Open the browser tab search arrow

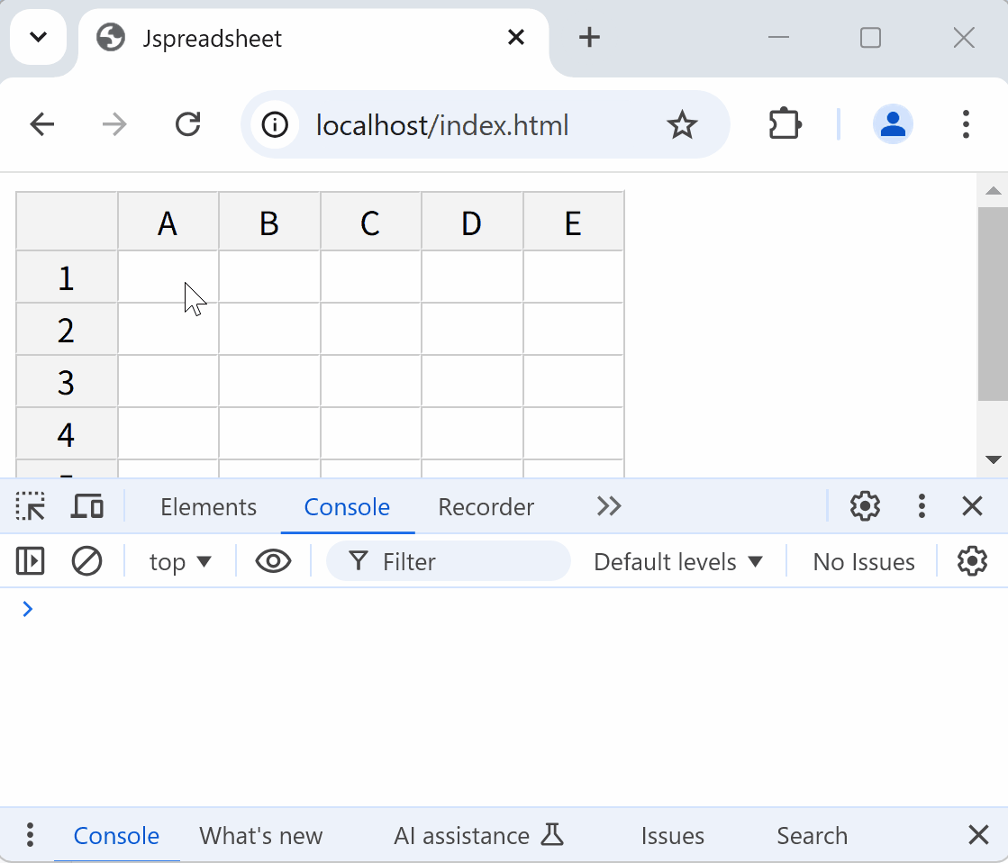tap(38, 37)
